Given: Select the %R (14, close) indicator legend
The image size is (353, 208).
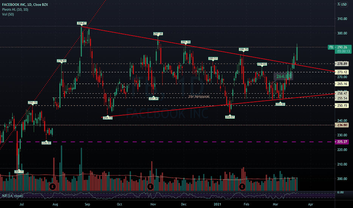Looking at the screenshot, I should pyautogui.click(x=12, y=196).
